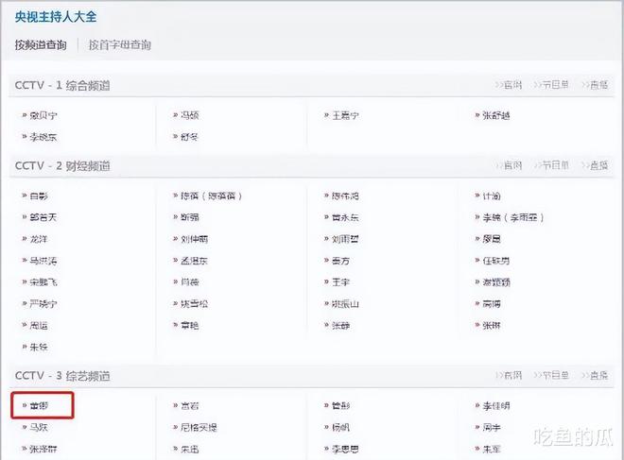Click the CCTV - 2 财经频道 heading
The image size is (624, 460).
point(62,166)
